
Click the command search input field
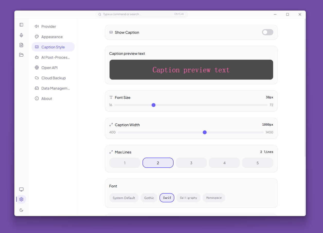coord(142,14)
